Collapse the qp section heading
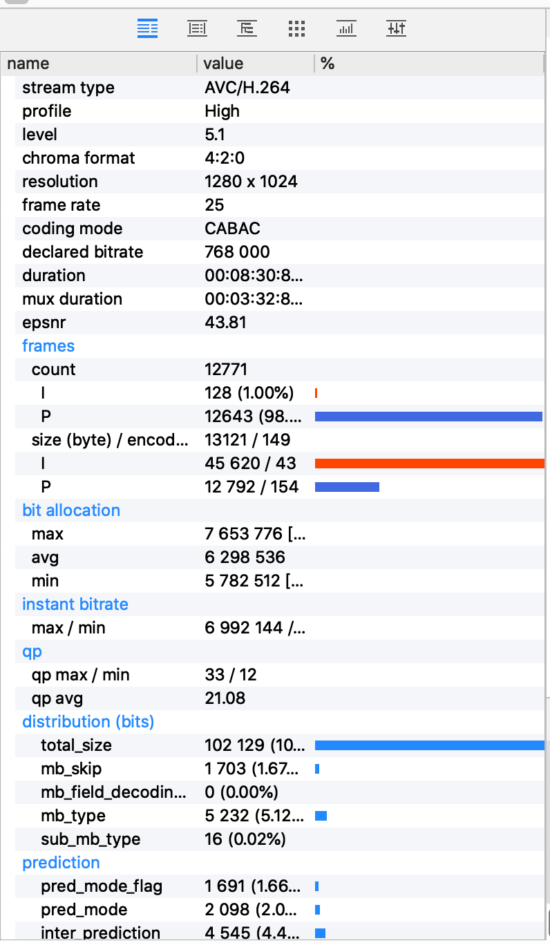Screen dimensions: 550x945 tap(32, 651)
